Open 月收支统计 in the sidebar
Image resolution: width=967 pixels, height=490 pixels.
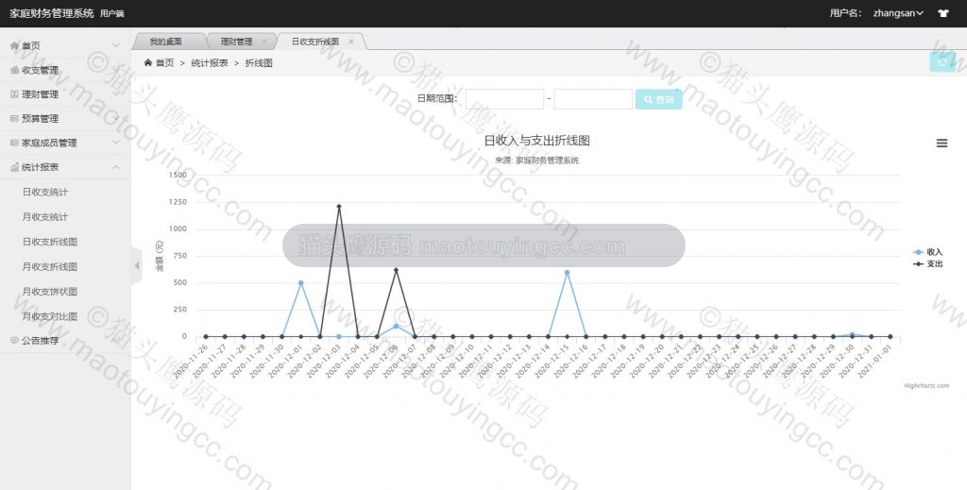45,217
